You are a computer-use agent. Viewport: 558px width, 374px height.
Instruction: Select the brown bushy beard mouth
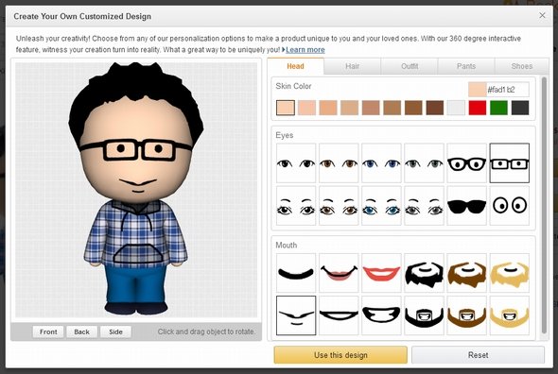pos(466,273)
